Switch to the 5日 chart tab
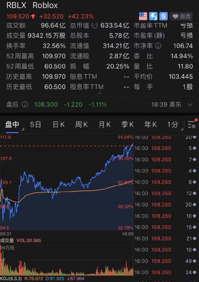Image resolution: width=199 pixels, height=282 pixels. pos(36,124)
